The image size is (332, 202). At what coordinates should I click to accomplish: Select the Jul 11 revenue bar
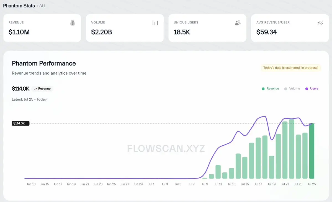(x=218, y=172)
